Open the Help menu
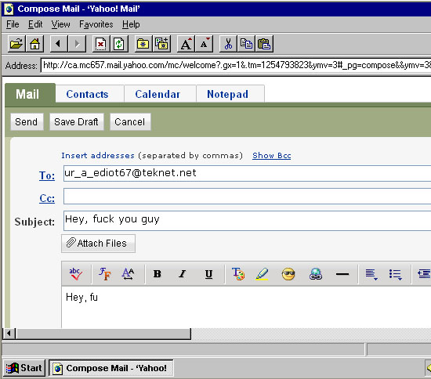The image size is (431, 379). 131,24
